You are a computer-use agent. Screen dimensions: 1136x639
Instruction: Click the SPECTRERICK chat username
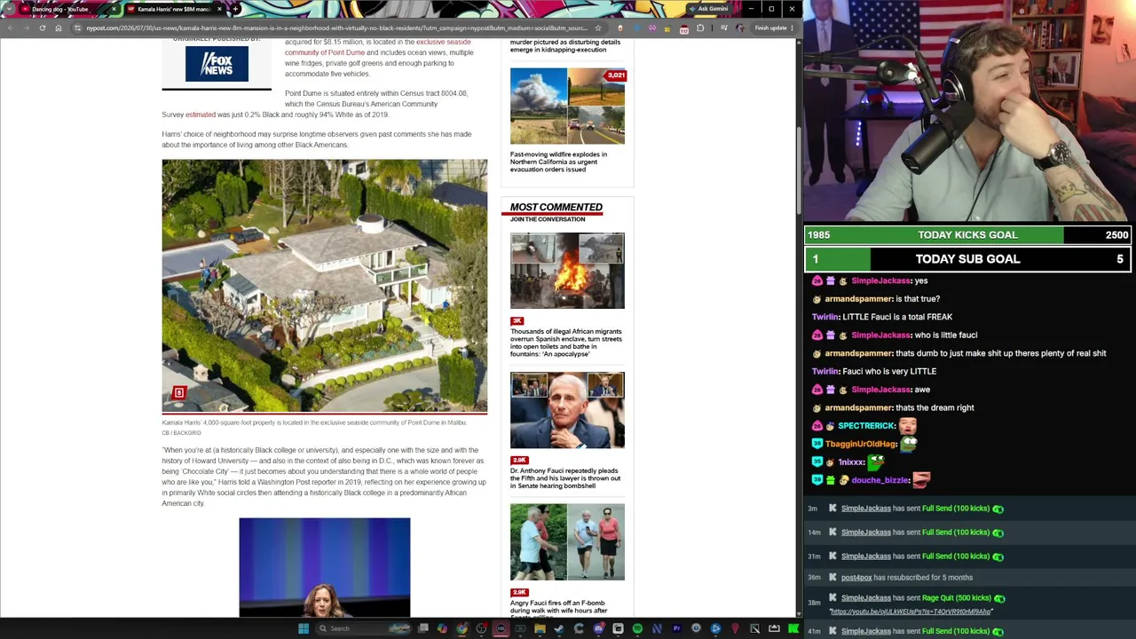(x=866, y=426)
